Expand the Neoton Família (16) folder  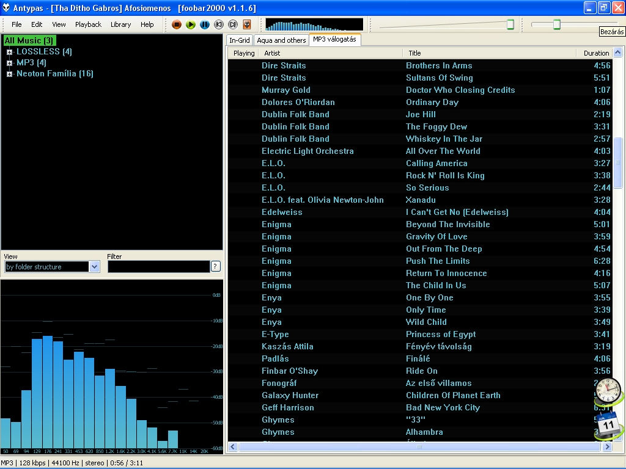[x=9, y=74]
